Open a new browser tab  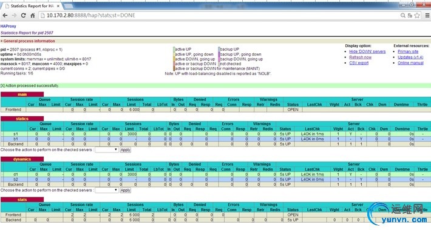click(69, 6)
